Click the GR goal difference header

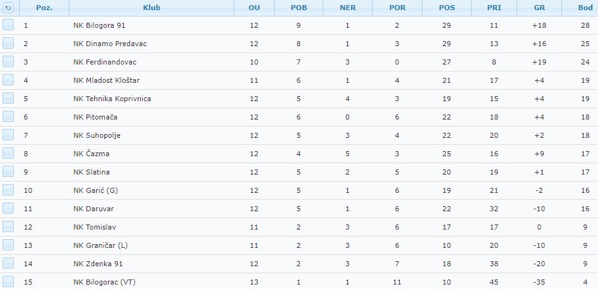pyautogui.click(x=539, y=8)
